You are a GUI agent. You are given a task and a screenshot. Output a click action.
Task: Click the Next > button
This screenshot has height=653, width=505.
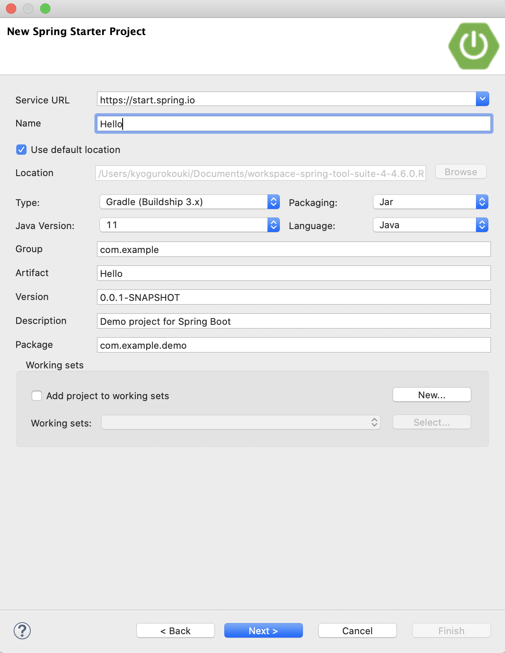tap(264, 631)
